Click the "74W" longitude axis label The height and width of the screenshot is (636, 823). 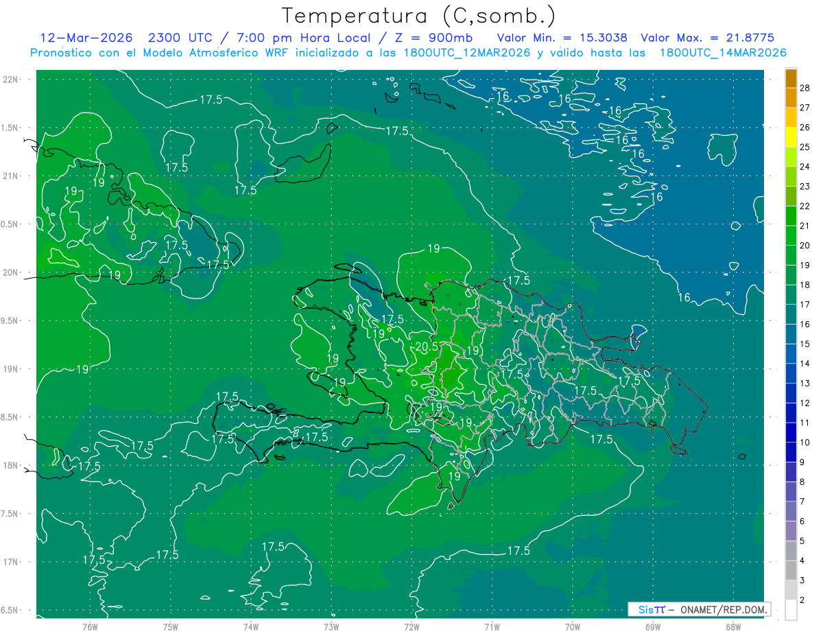251,626
